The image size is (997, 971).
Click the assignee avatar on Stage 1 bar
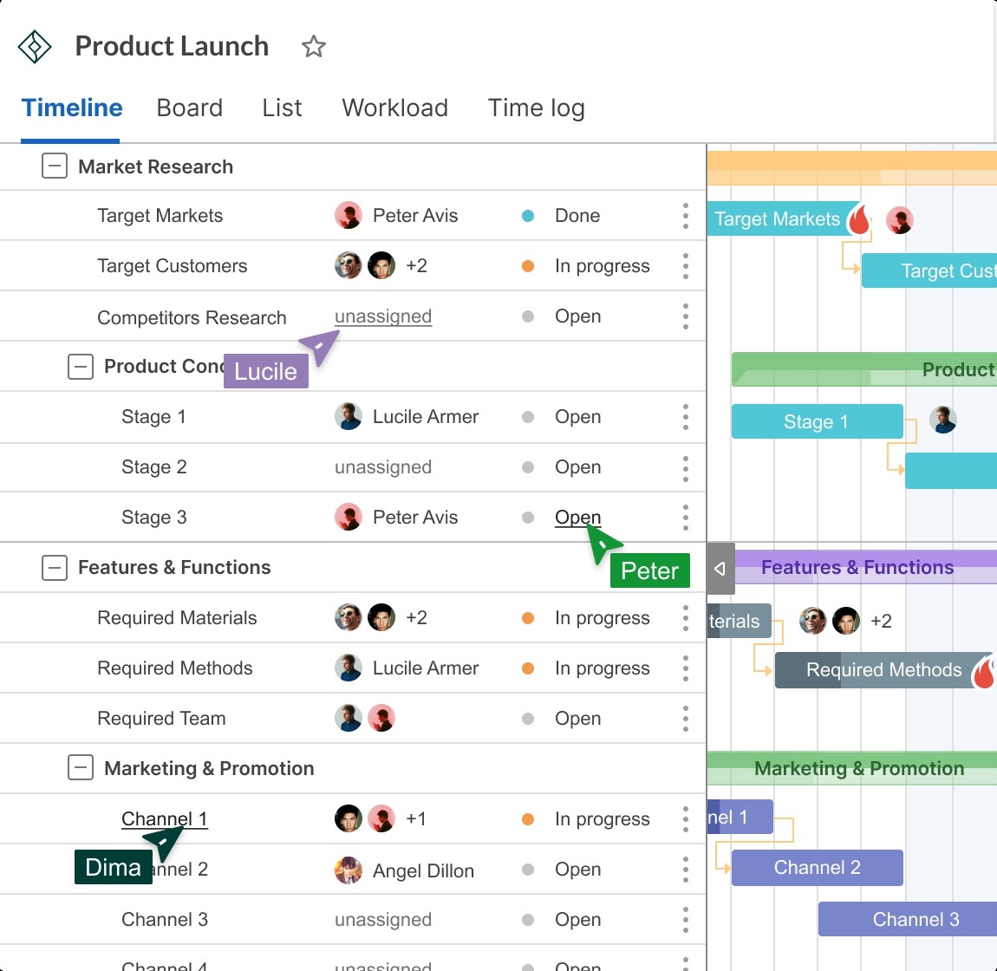click(x=943, y=419)
